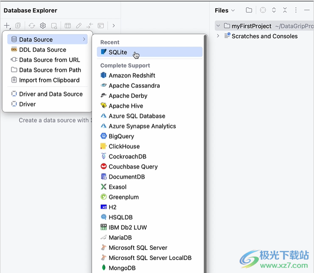Open Data Source Properties gear icon
The width and height of the screenshot is (314, 273).
(x=43, y=26)
